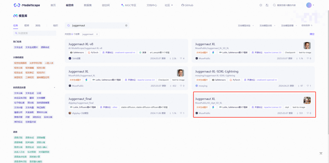Open the digiplay-C站模型 author on Juggernaut_final card
Image resolution: width=329 pixels, height=163 pixels.
(79, 113)
